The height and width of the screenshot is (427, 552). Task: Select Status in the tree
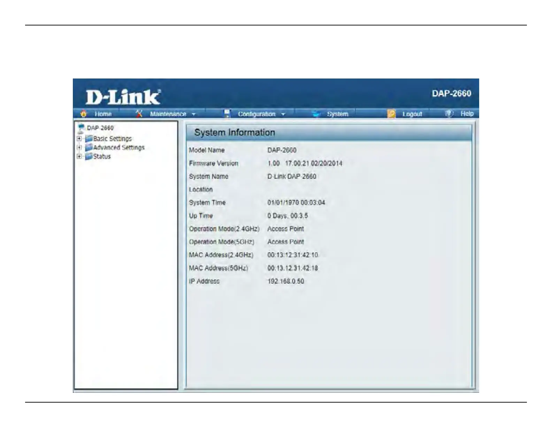tap(102, 157)
